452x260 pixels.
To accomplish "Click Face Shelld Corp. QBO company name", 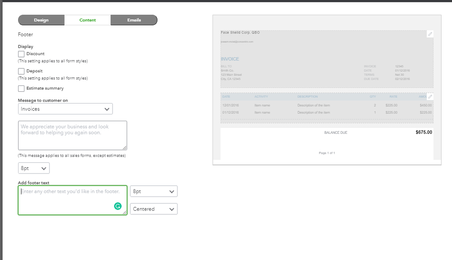I will click(240, 33).
